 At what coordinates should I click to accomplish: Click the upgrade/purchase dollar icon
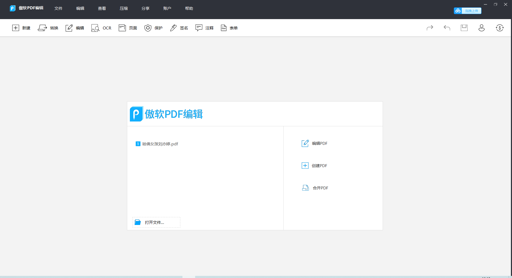pos(500,28)
